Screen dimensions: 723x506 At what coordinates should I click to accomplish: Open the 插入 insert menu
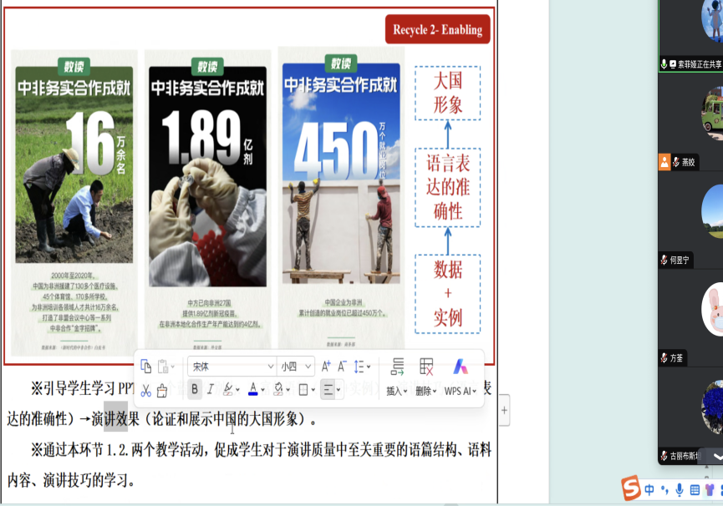[x=396, y=391]
